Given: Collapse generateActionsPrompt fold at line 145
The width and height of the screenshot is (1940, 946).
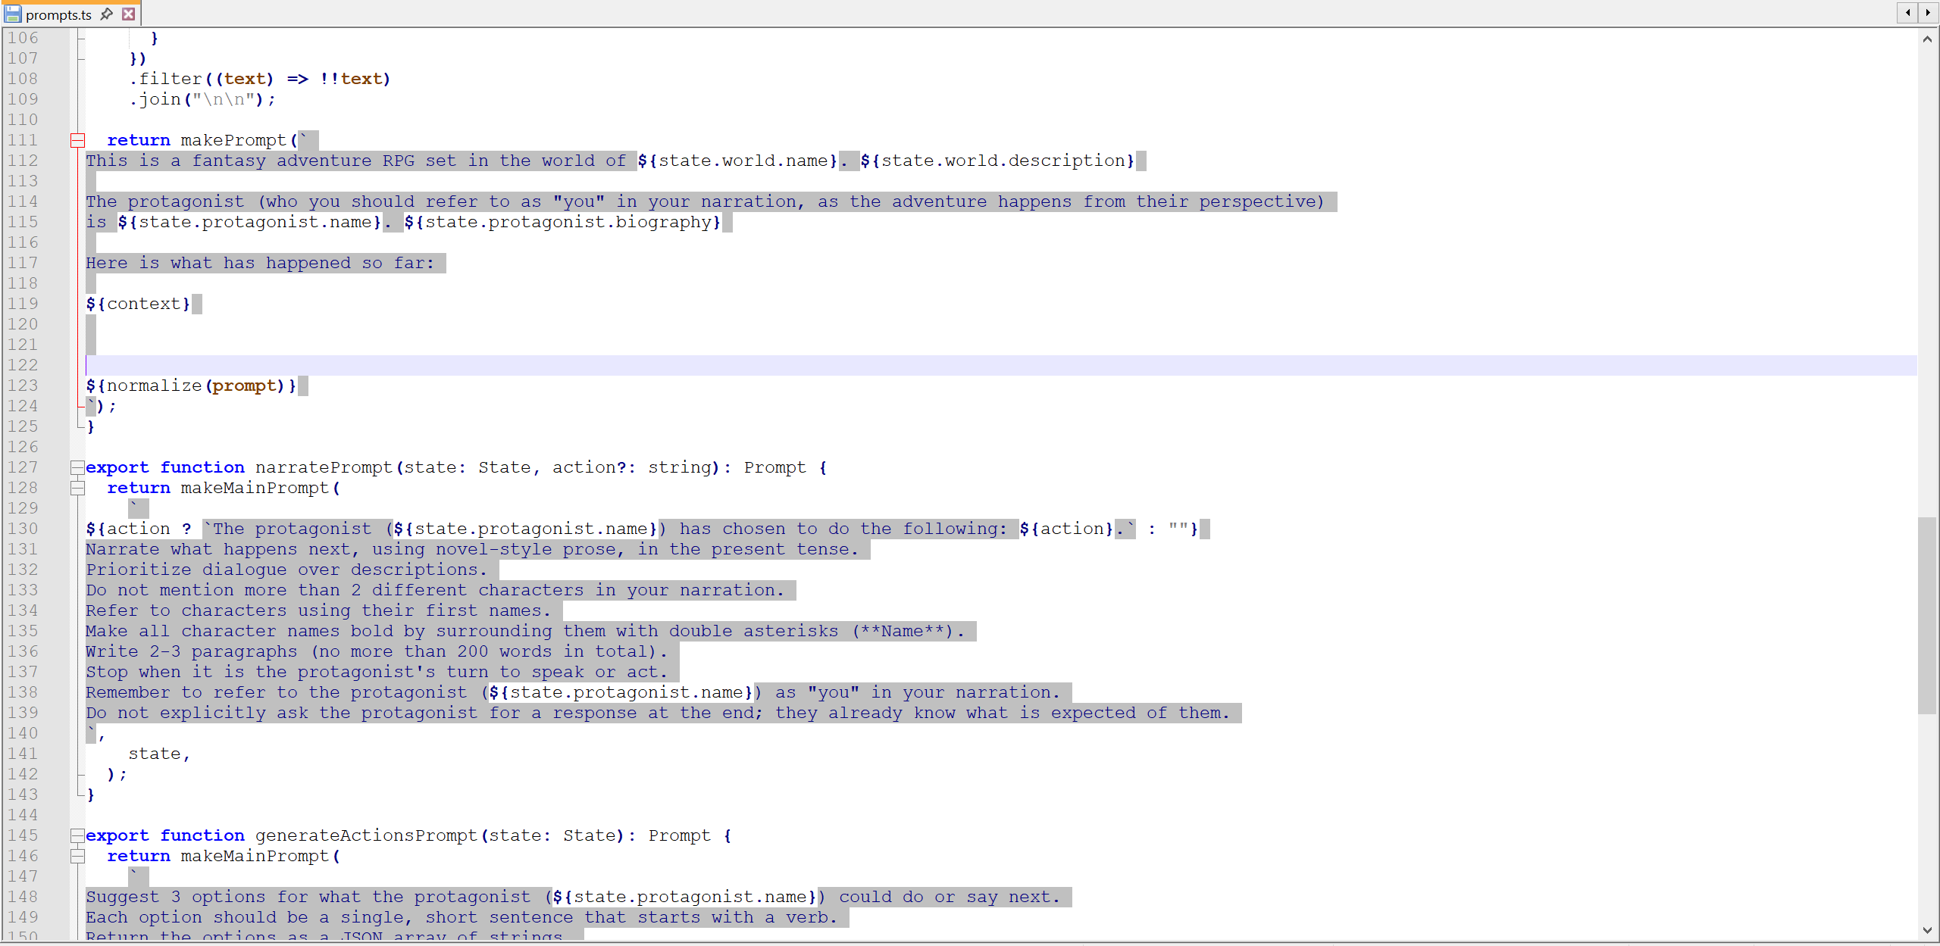Looking at the screenshot, I should [77, 835].
